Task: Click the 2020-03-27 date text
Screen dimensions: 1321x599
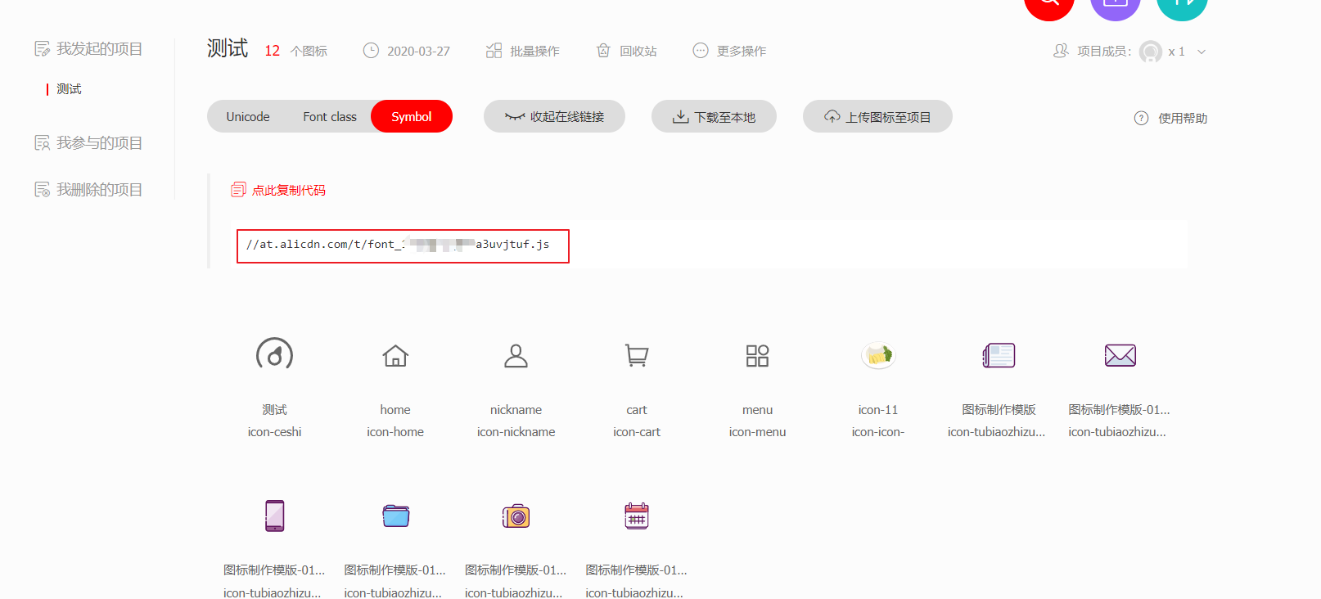Action: pos(418,51)
